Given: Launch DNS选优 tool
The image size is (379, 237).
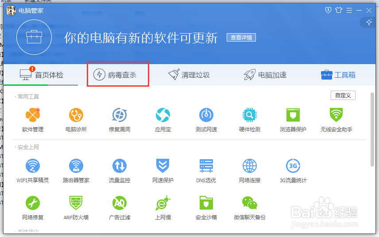Looking at the screenshot, I should pos(206,171).
